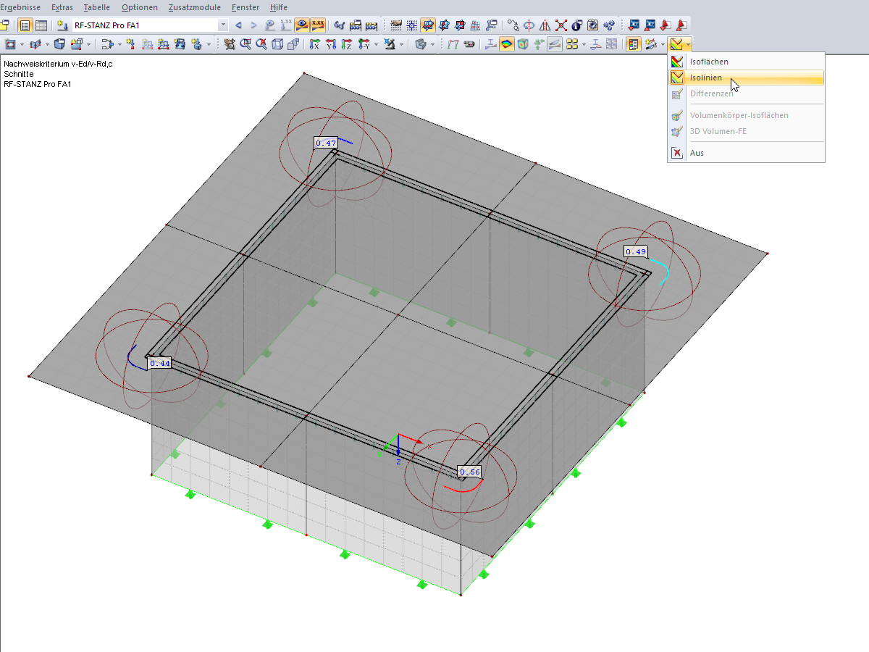Toggle the active clipping plane icon
The image size is (869, 652).
[x=428, y=25]
